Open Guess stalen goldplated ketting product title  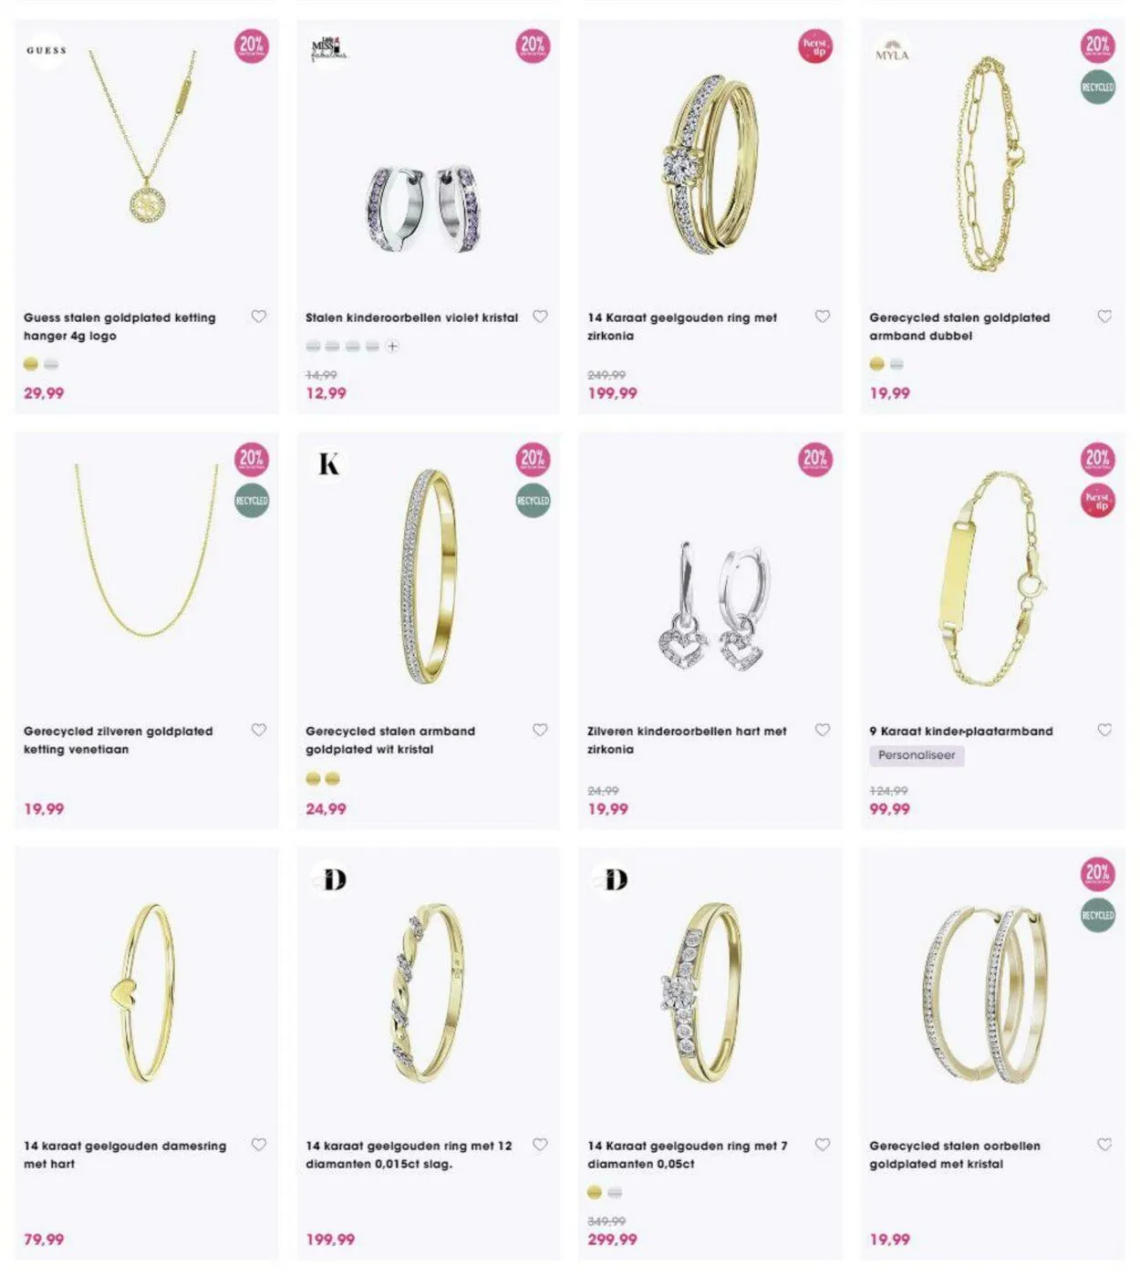[x=119, y=327]
